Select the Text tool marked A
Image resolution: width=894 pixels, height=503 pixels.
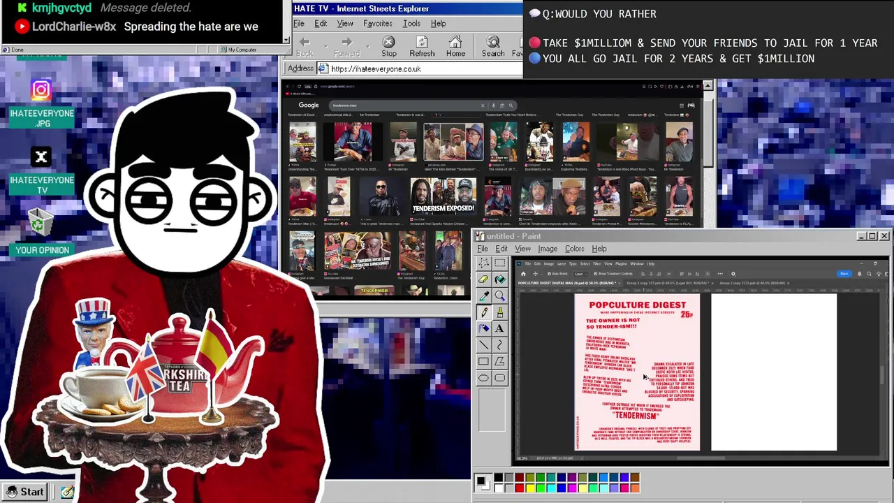click(499, 328)
